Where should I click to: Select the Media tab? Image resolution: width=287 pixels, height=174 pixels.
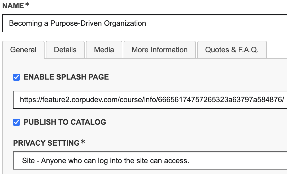tap(104, 50)
